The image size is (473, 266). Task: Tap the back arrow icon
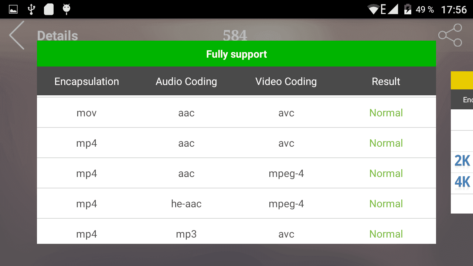coord(17,35)
